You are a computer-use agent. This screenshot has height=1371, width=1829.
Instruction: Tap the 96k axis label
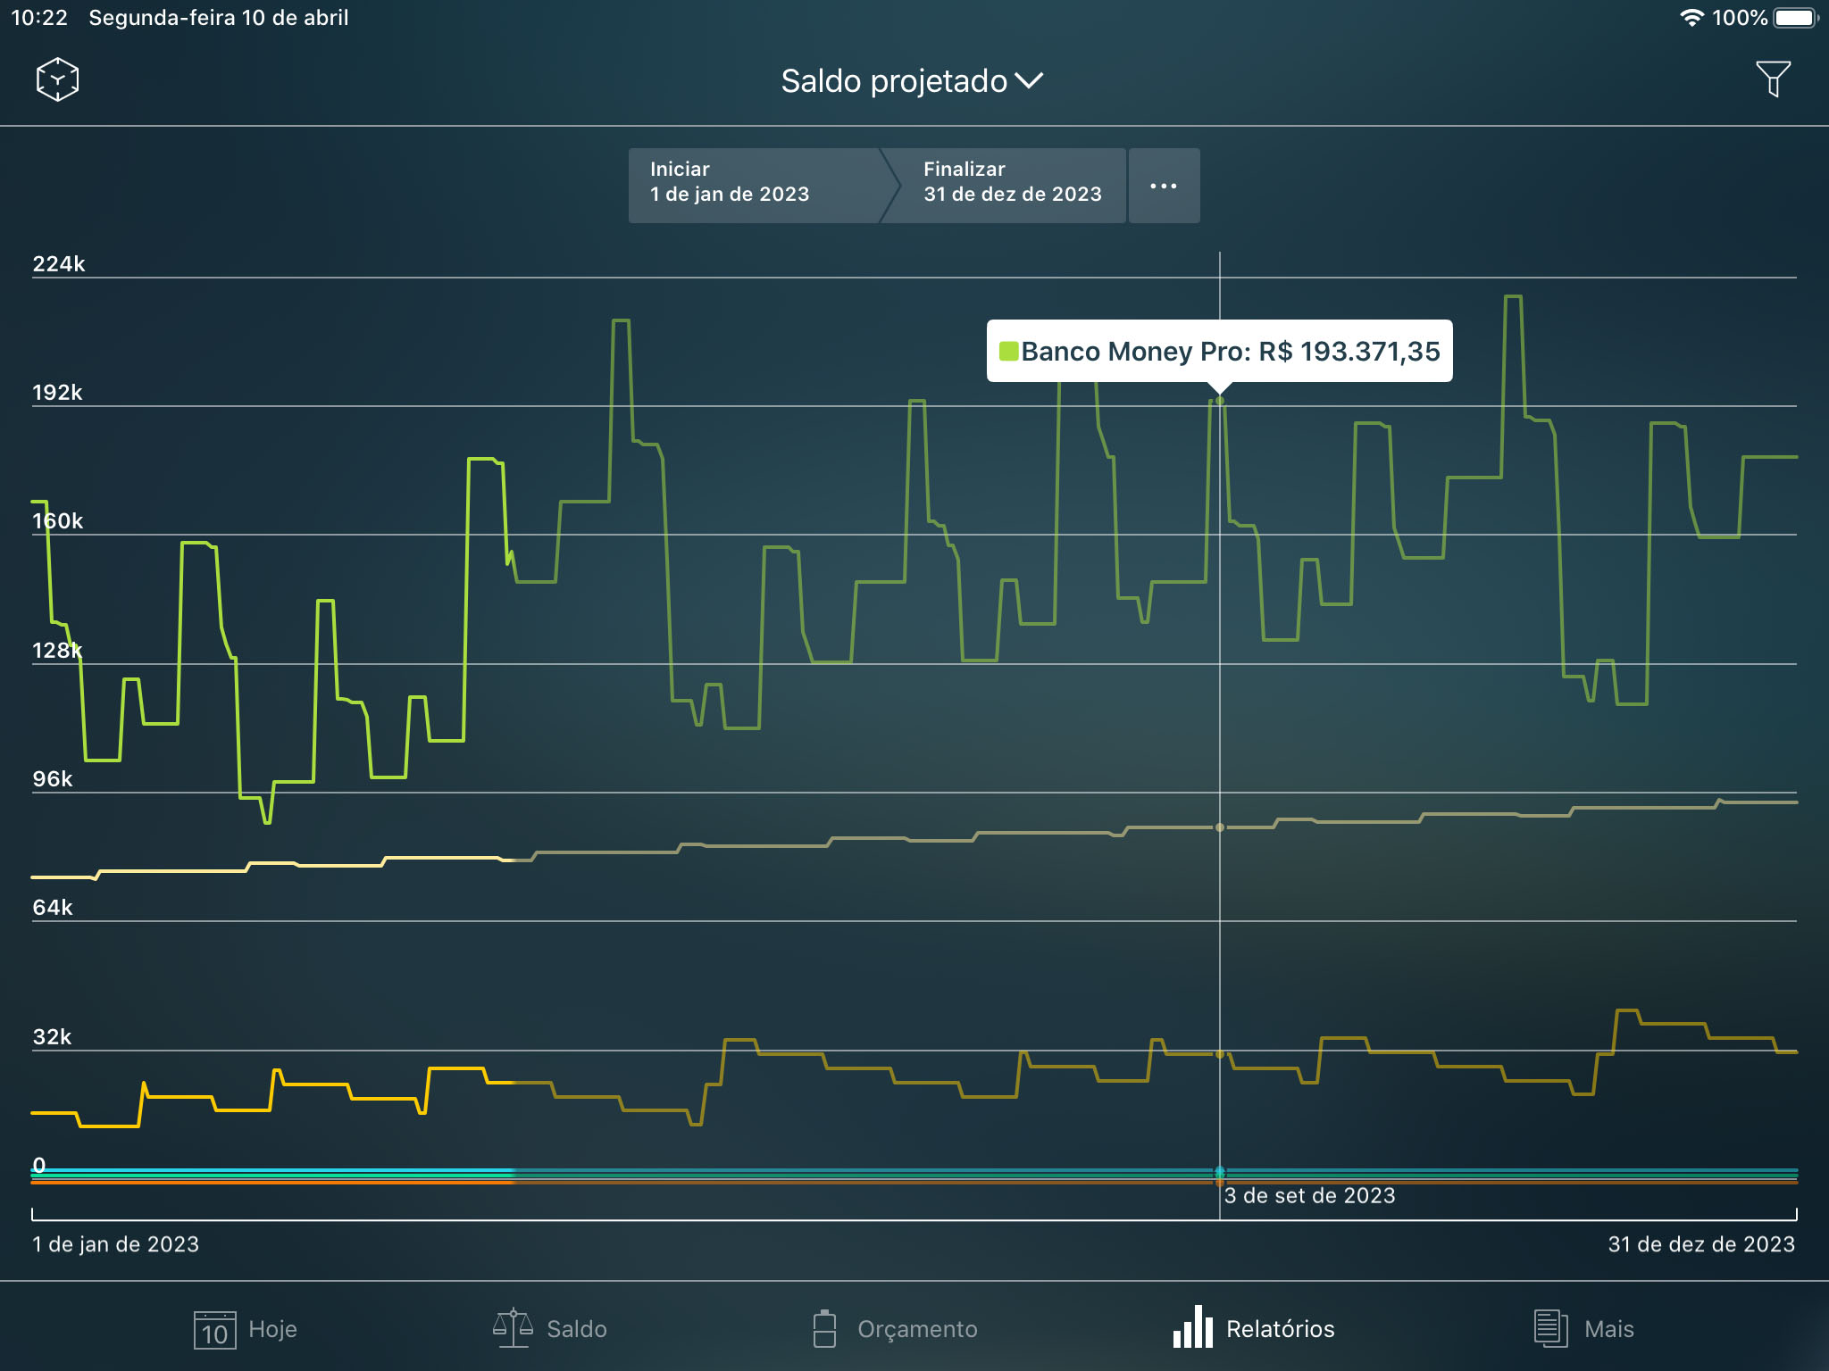point(53,779)
